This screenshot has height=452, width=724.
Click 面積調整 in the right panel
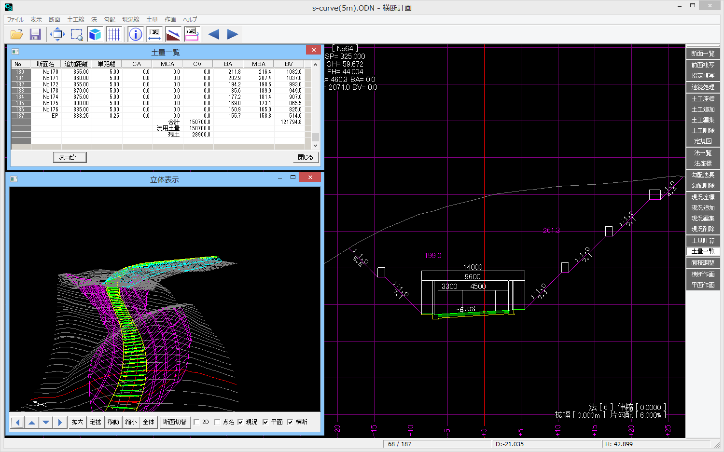703,263
